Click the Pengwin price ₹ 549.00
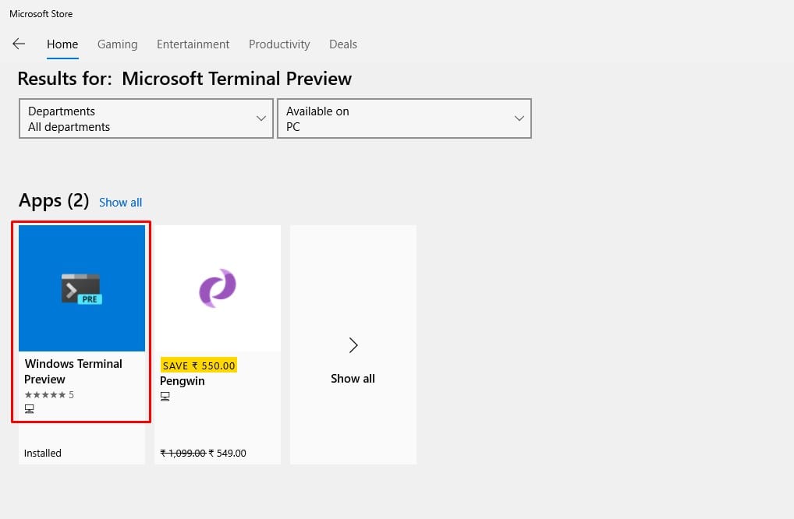 228,454
